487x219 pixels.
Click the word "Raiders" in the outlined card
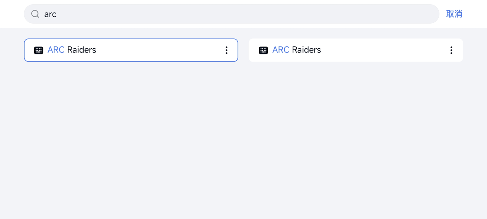(82, 50)
